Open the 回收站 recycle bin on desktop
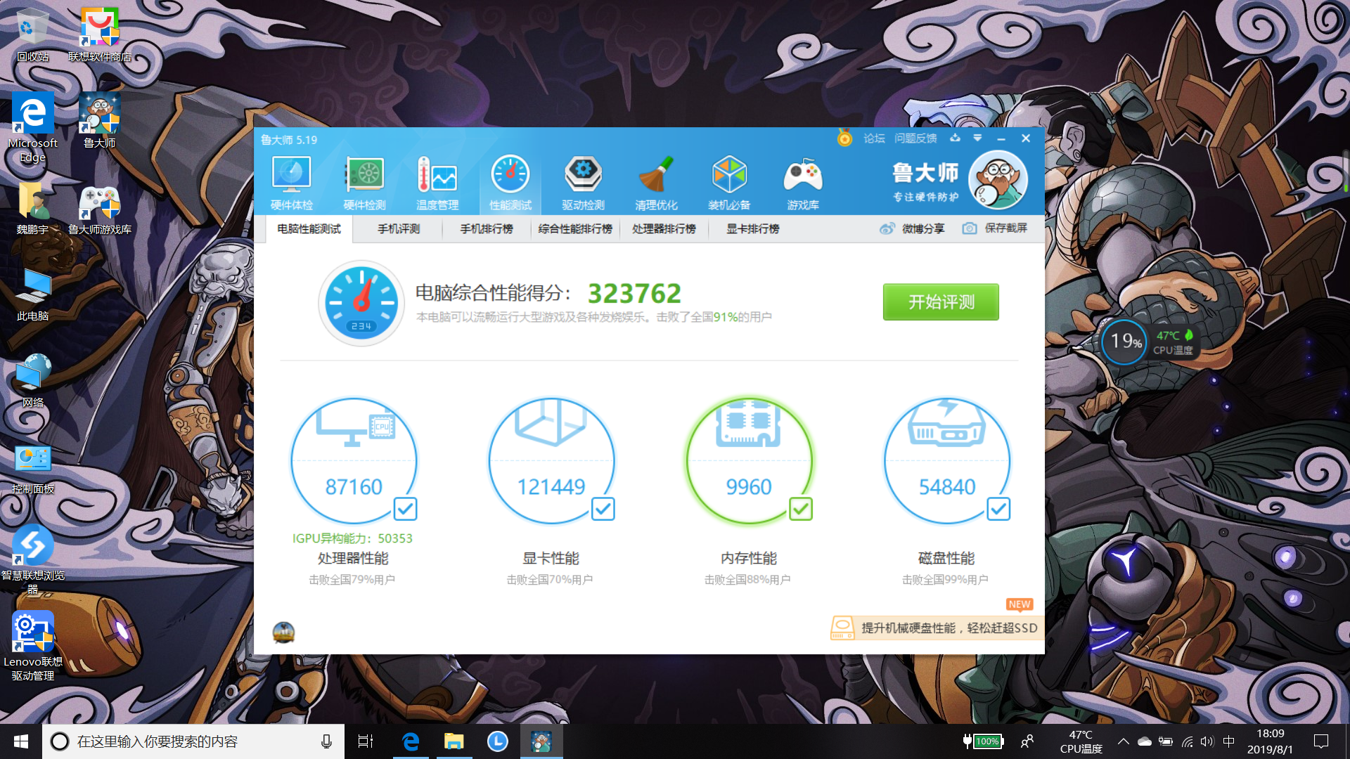The image size is (1350, 759). point(32,35)
